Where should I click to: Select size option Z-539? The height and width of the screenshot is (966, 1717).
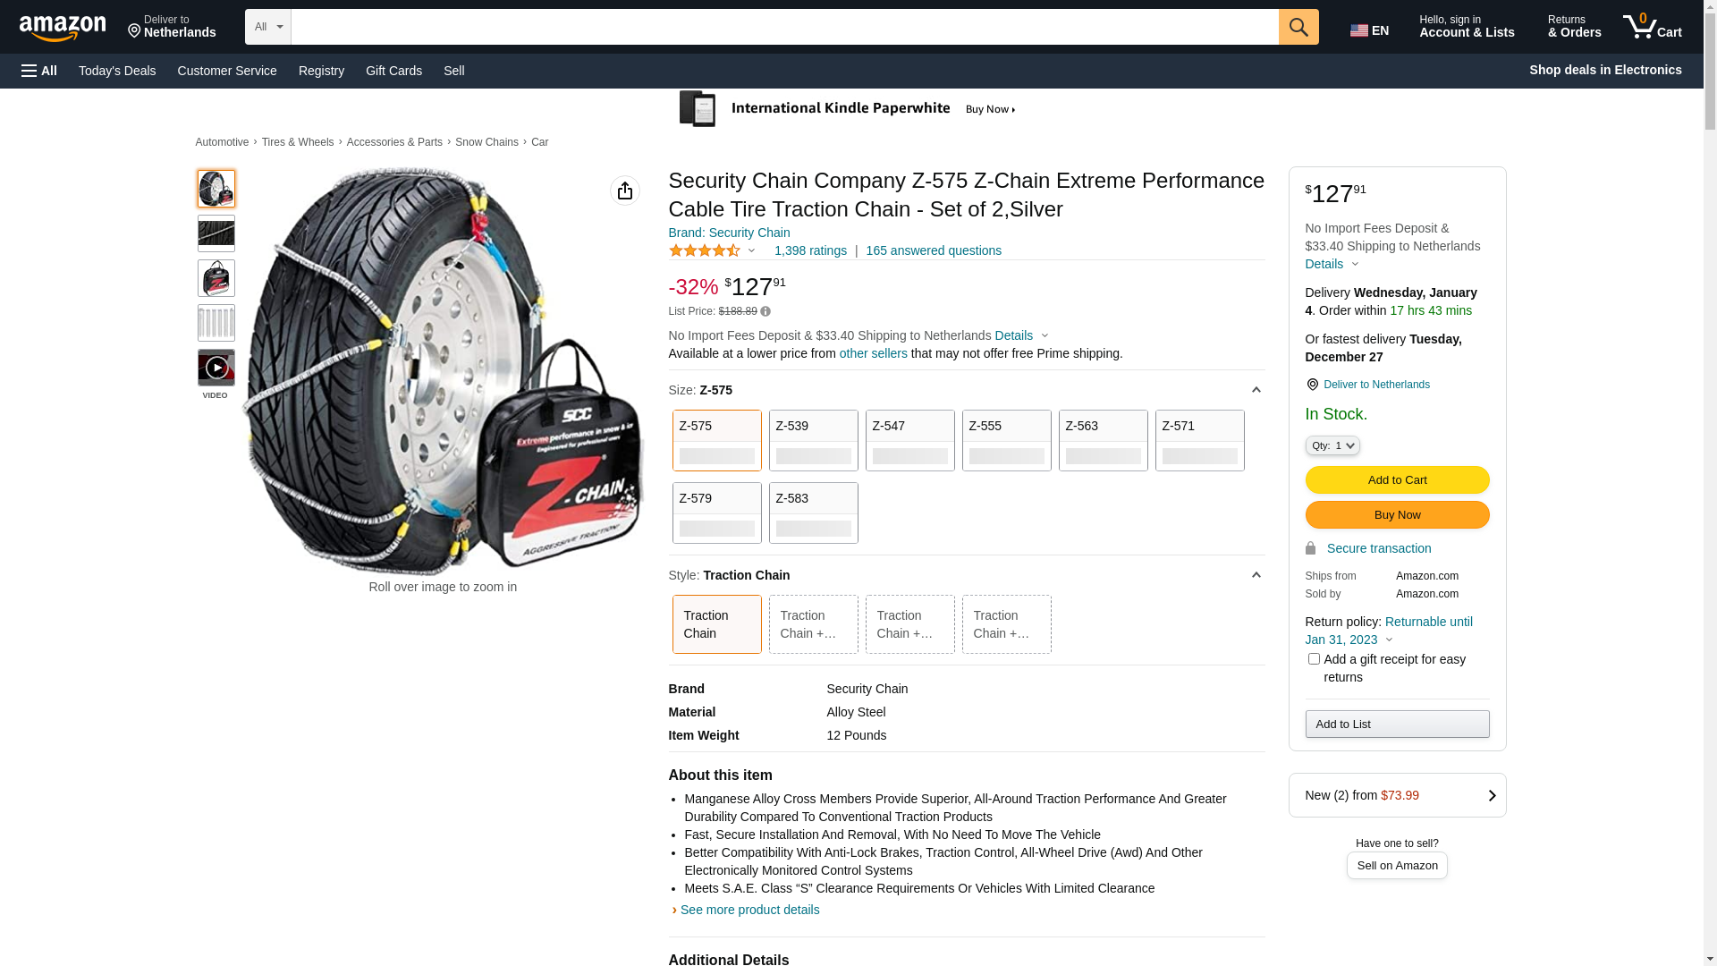pyautogui.click(x=813, y=440)
